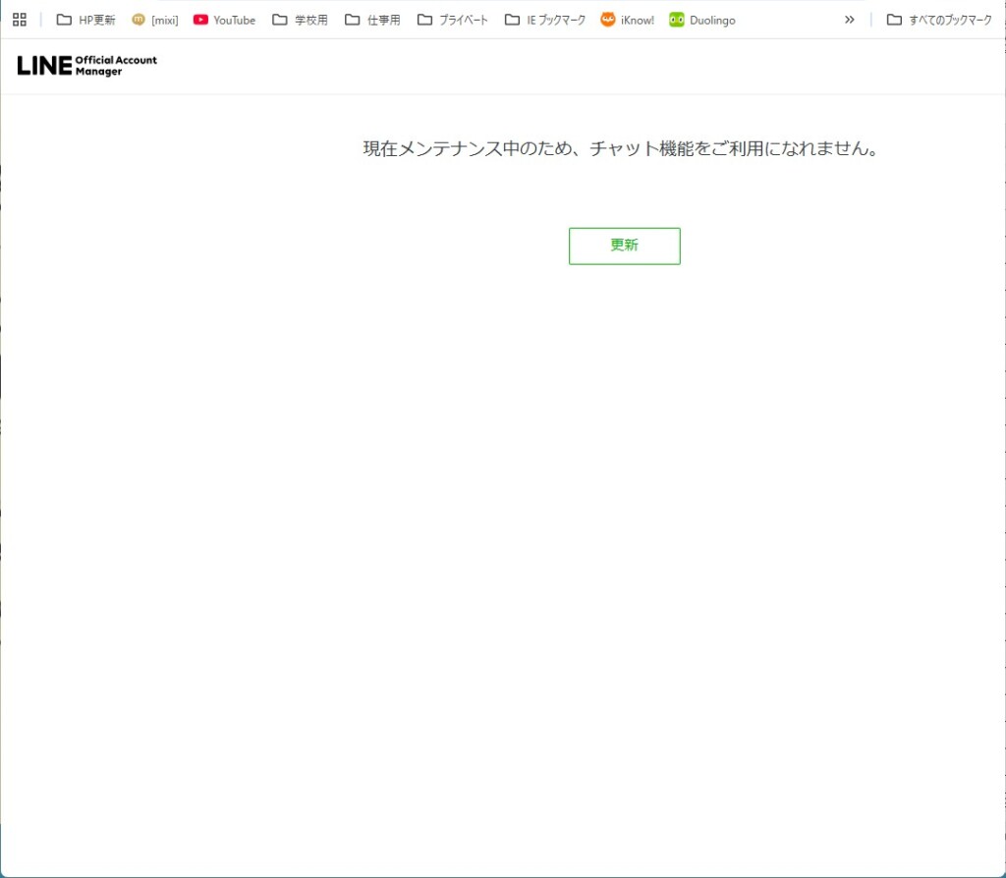1006x878 pixels.
Task: Open the apps grid icon in bookmarks bar
Action: coord(20,20)
